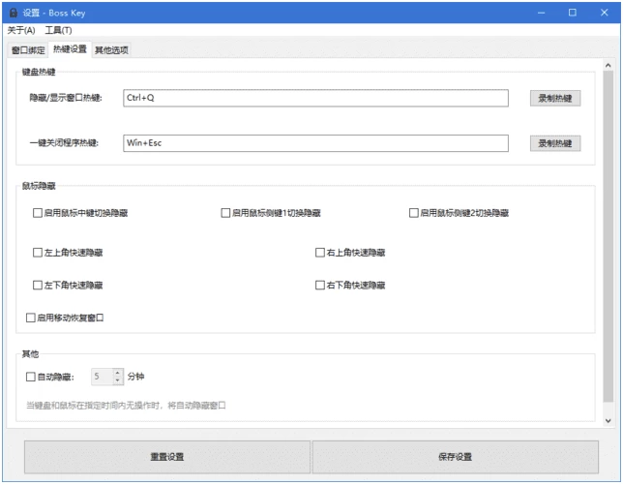Enable 启用鼠标侧键2切换隐藏 checkbox
Image resolution: width=623 pixels, height=485 pixels.
tap(414, 213)
